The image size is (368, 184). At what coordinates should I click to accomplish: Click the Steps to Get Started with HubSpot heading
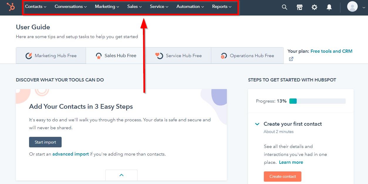(x=292, y=80)
